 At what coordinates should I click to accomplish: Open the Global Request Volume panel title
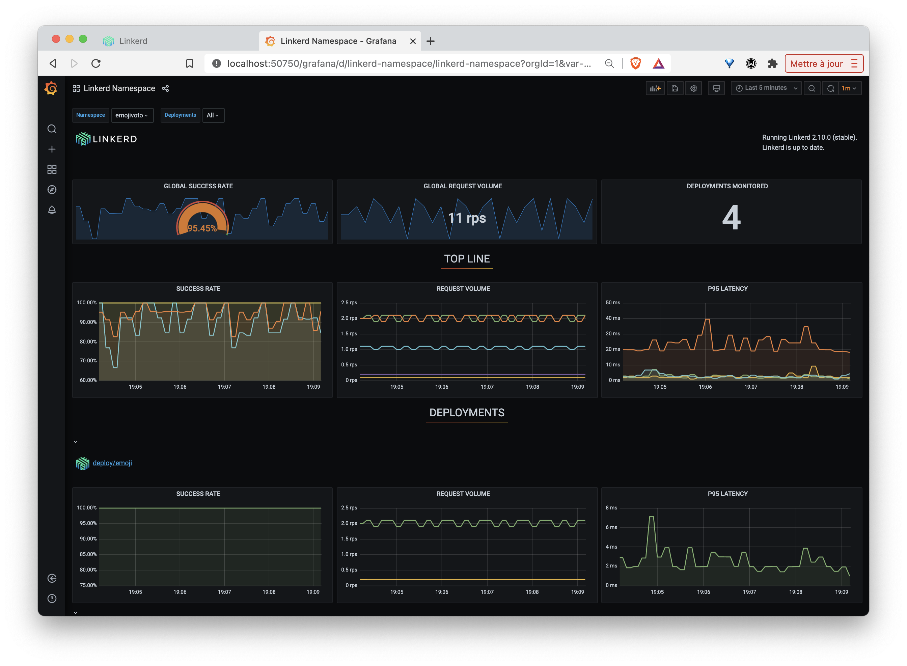(x=462, y=186)
